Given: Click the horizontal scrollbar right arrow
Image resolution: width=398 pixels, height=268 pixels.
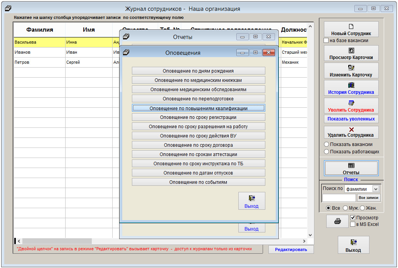Looking at the screenshot, I should 304,241.
